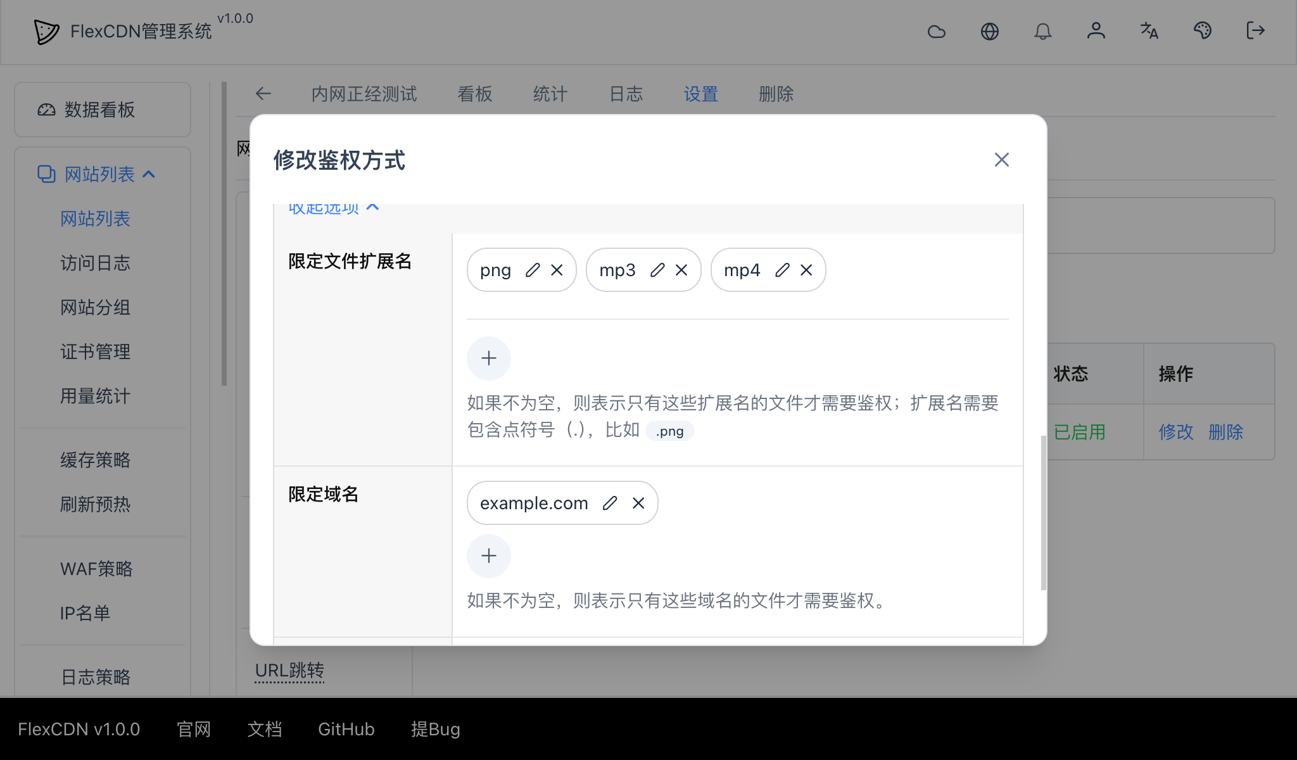The width and height of the screenshot is (1297, 760).
Task: Collapse the 收起选项 section
Action: click(x=332, y=207)
